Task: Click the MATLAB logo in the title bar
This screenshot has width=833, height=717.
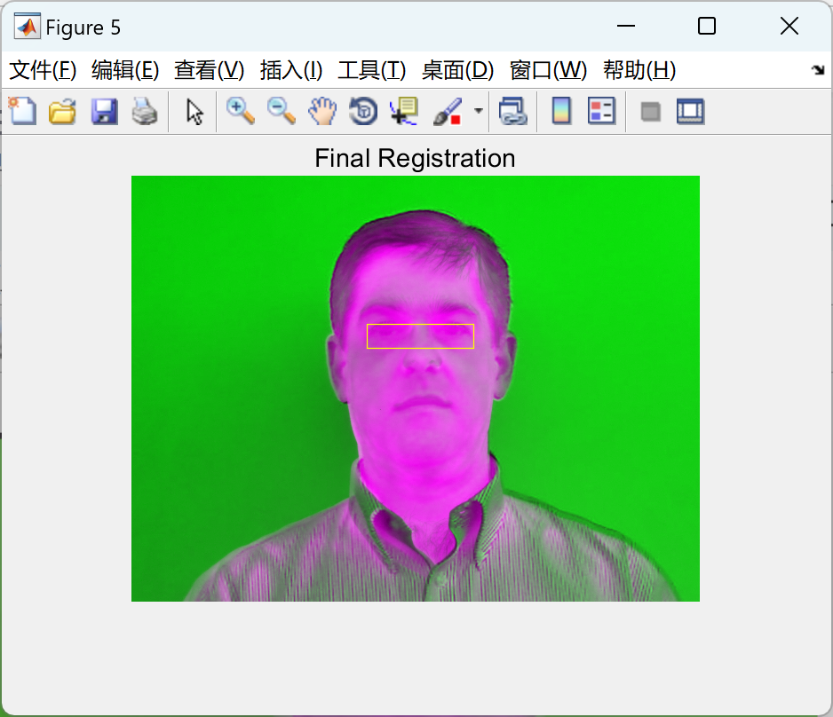Action: (28, 27)
